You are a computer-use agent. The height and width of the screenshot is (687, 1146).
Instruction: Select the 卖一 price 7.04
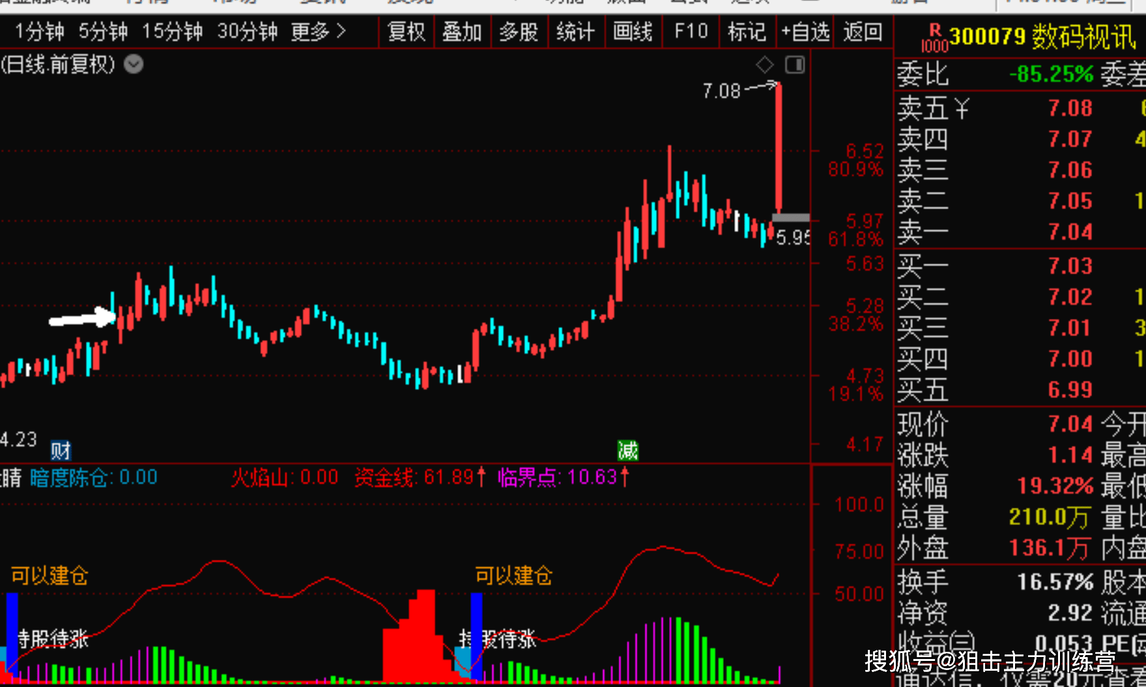point(1070,232)
